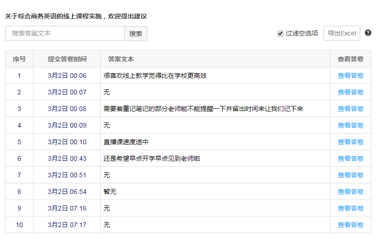The image size is (381, 240).
Task: Click the help question mark icon
Action: click(x=368, y=33)
